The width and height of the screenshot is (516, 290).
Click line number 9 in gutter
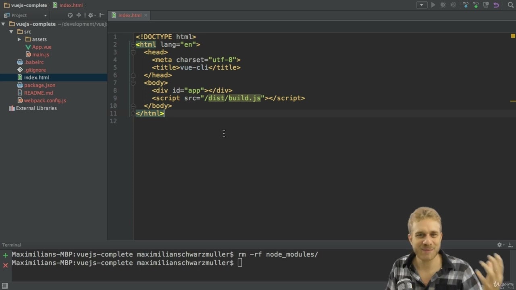pyautogui.click(x=115, y=98)
